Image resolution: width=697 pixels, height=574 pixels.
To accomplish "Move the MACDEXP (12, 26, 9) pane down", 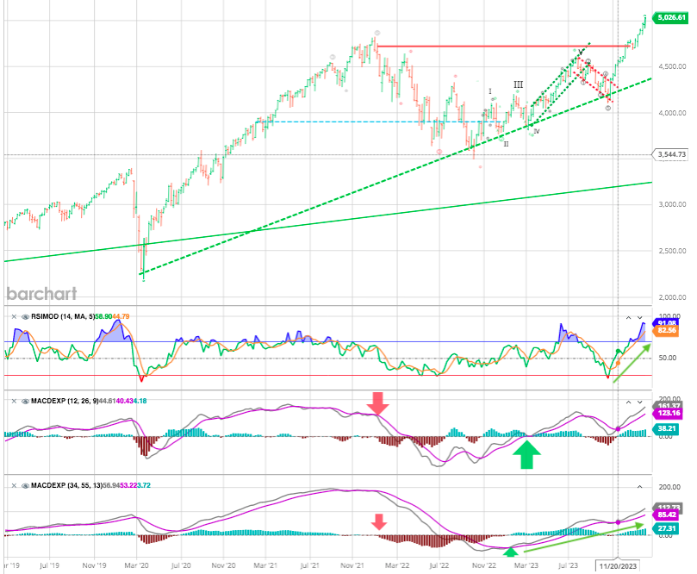I will coord(640,402).
